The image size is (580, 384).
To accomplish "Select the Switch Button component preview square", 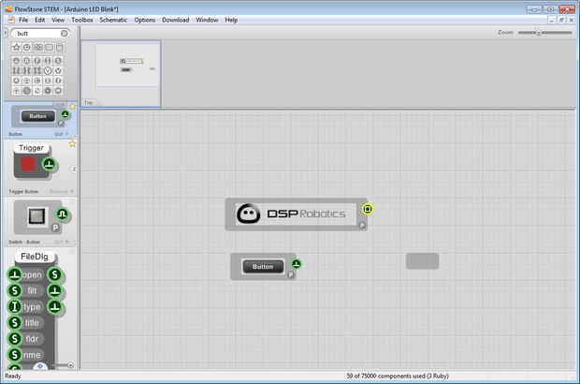I will (36, 216).
